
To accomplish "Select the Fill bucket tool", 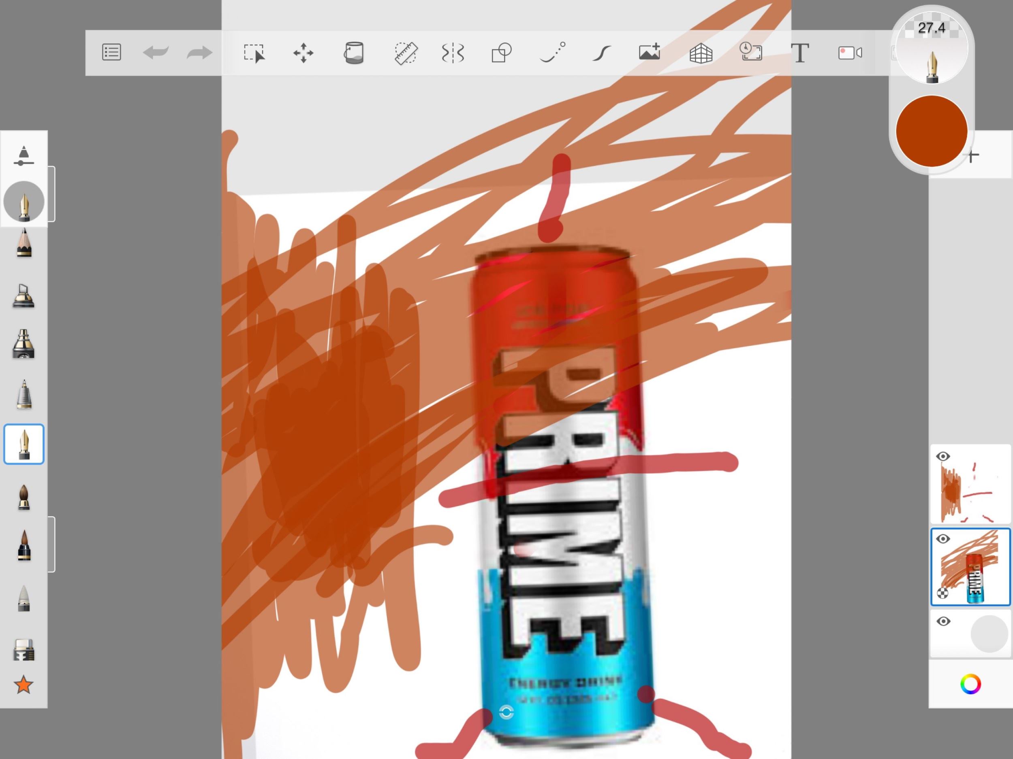I will (354, 53).
